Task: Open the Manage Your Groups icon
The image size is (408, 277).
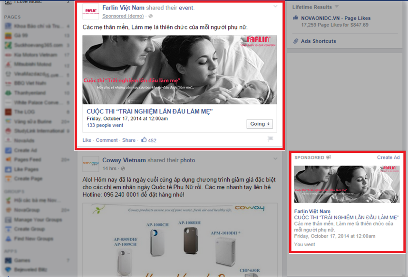Action: coord(9,220)
